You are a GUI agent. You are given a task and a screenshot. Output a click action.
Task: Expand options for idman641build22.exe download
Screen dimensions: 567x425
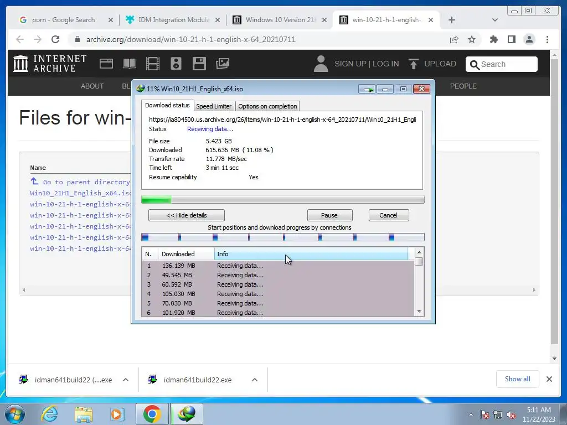pyautogui.click(x=255, y=380)
